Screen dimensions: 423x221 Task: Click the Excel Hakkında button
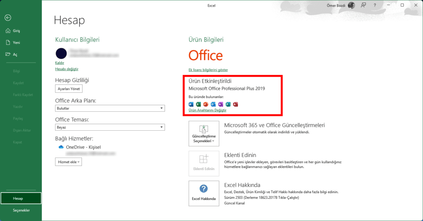[x=204, y=193]
